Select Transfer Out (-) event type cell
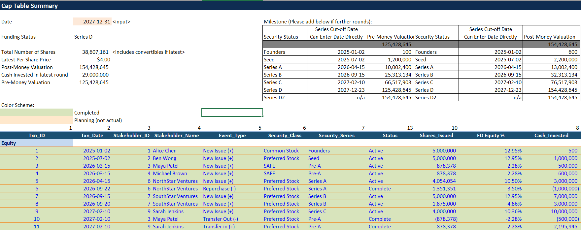 (x=232, y=219)
